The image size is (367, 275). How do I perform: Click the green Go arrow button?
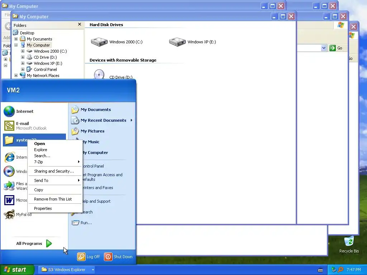pyautogui.click(x=332, y=48)
